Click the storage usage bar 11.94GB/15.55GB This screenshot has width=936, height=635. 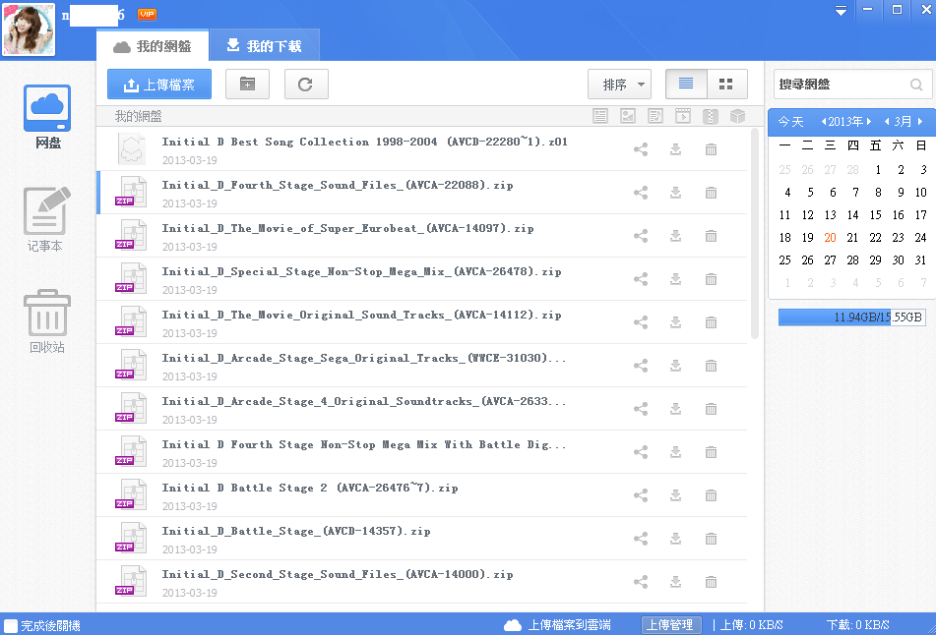851,317
